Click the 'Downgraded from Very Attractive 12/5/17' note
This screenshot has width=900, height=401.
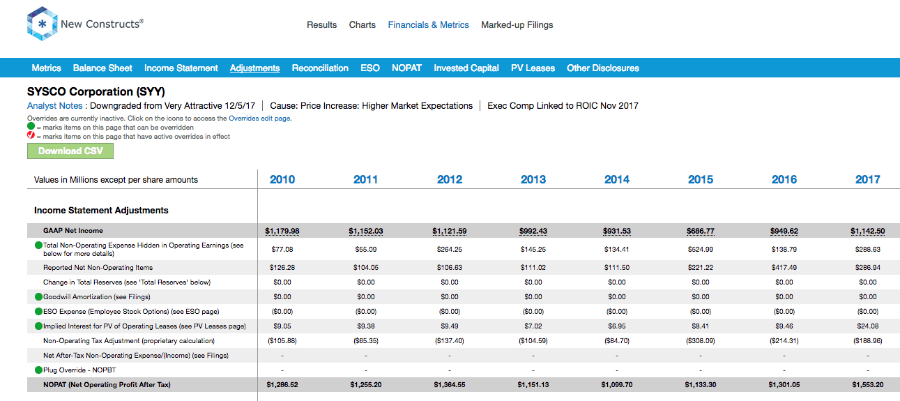pyautogui.click(x=174, y=106)
